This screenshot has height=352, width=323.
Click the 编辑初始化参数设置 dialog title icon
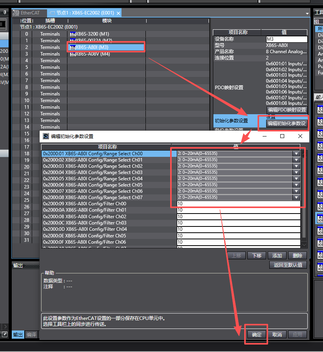point(46,136)
